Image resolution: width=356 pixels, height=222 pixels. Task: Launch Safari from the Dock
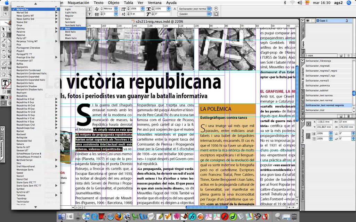111,216
